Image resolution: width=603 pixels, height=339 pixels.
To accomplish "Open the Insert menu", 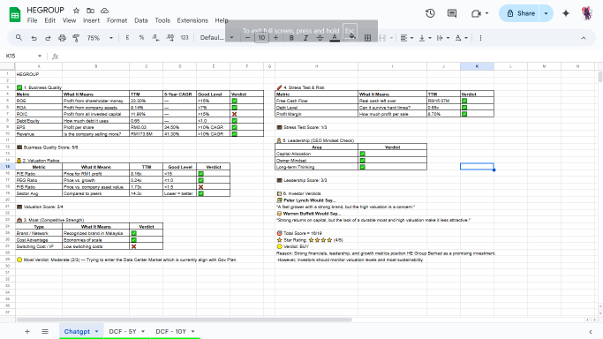I will (x=91, y=20).
